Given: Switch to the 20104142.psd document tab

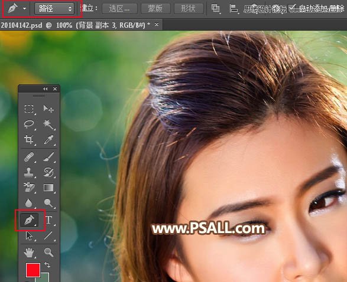Looking at the screenshot, I should [x=75, y=25].
